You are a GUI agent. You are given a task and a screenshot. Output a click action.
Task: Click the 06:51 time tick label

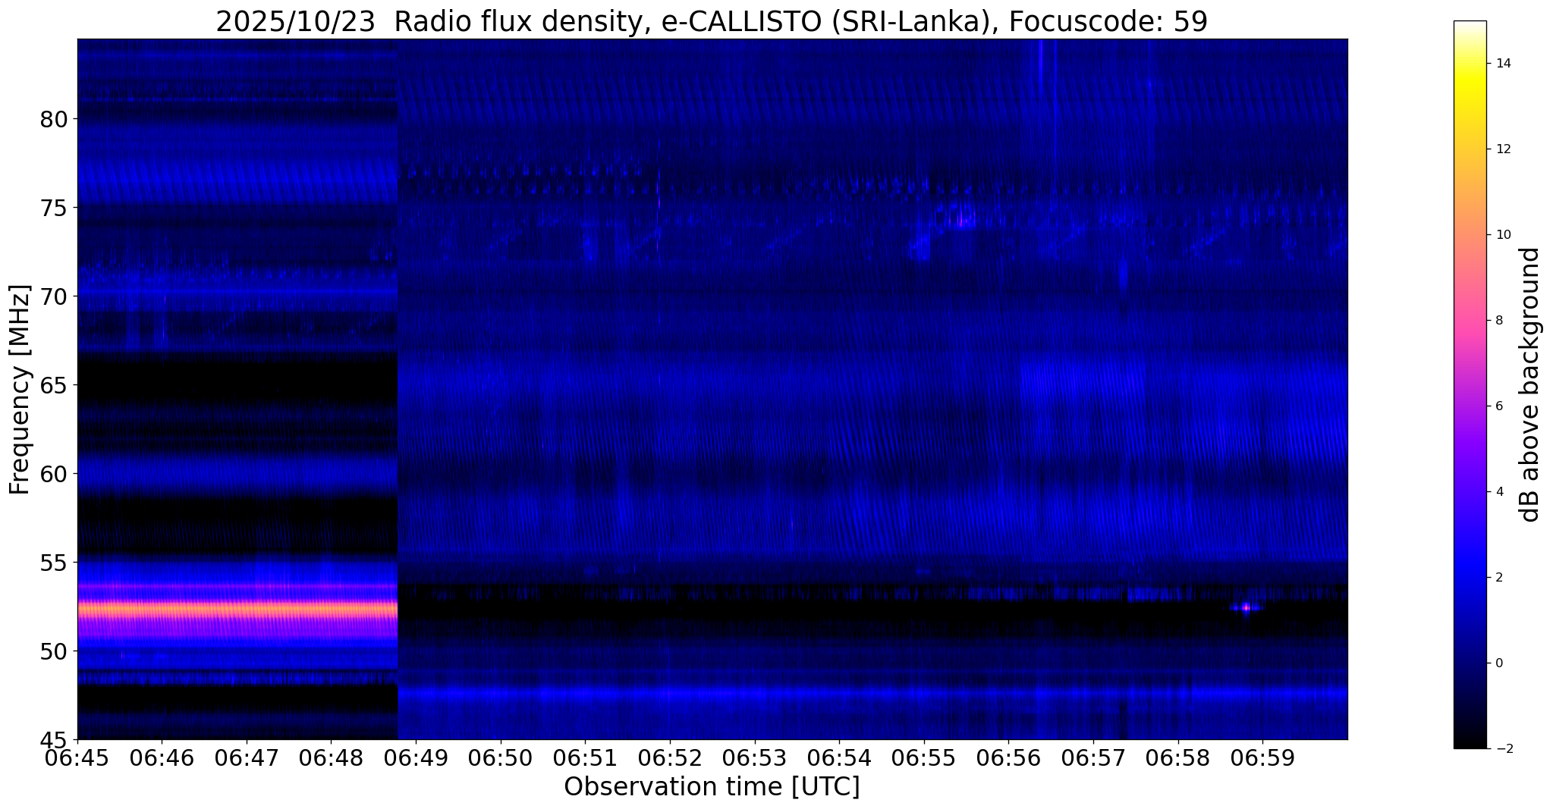click(585, 757)
